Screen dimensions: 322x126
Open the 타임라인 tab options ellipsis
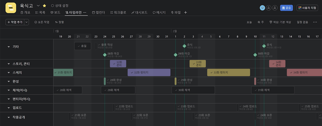(x=85, y=12)
